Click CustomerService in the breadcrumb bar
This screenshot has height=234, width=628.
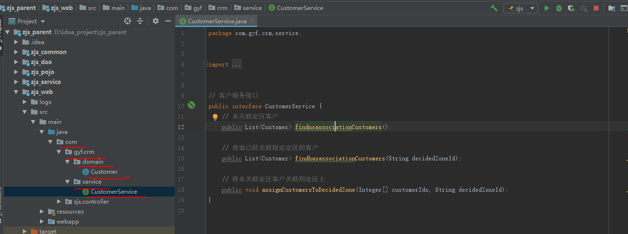point(296,8)
